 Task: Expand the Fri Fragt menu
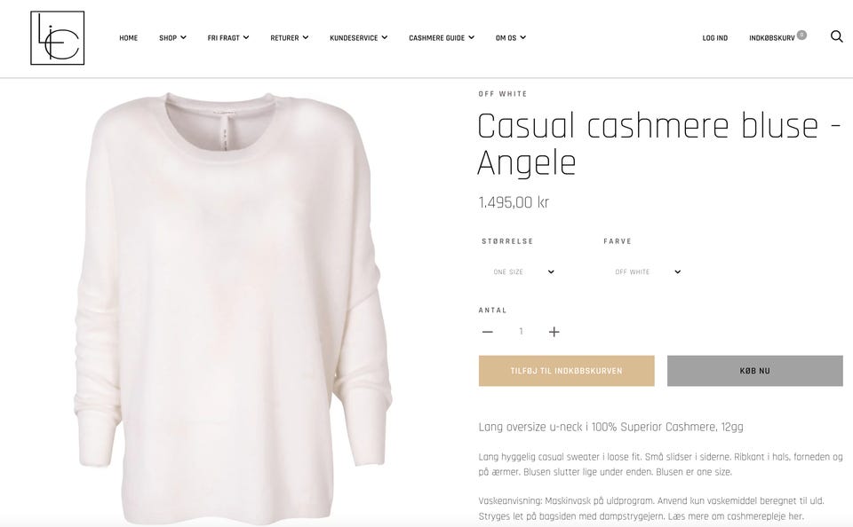pos(228,38)
